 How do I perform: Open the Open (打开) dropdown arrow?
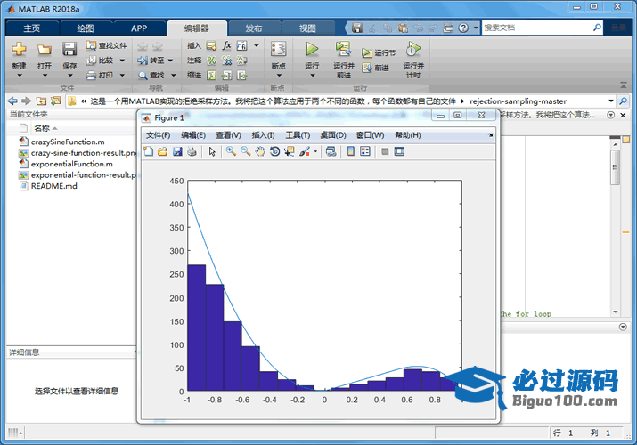point(45,76)
